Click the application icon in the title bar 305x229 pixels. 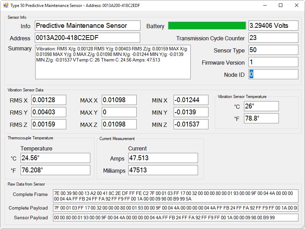[6, 5]
